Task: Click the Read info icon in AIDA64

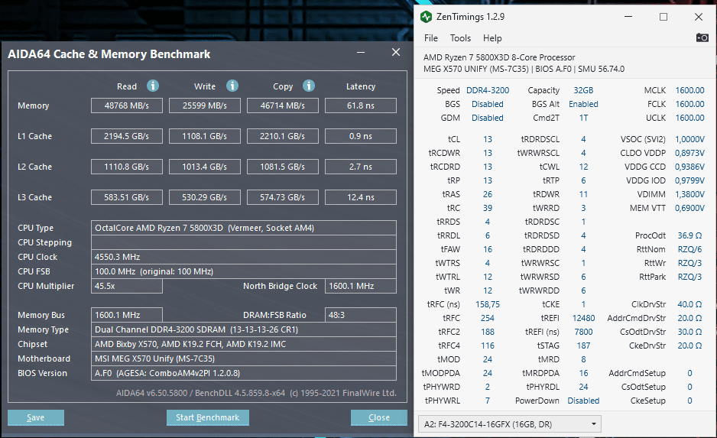Action: [x=153, y=86]
